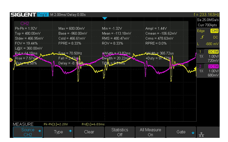228x142 pixels.
Task: Click the SIGLENT logo
Action: (23, 15)
